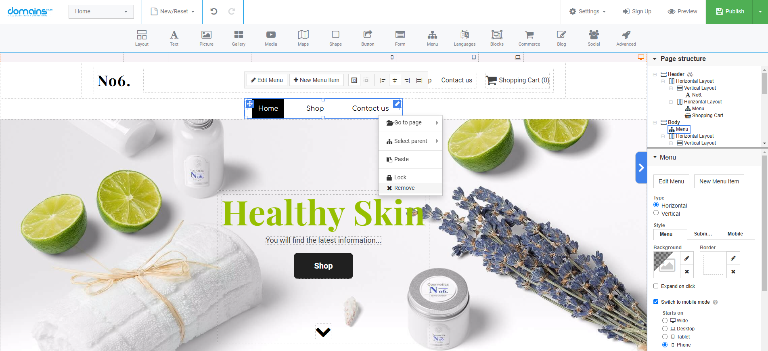768x351 pixels.
Task: Select the Vertical menu type
Action: point(656,213)
